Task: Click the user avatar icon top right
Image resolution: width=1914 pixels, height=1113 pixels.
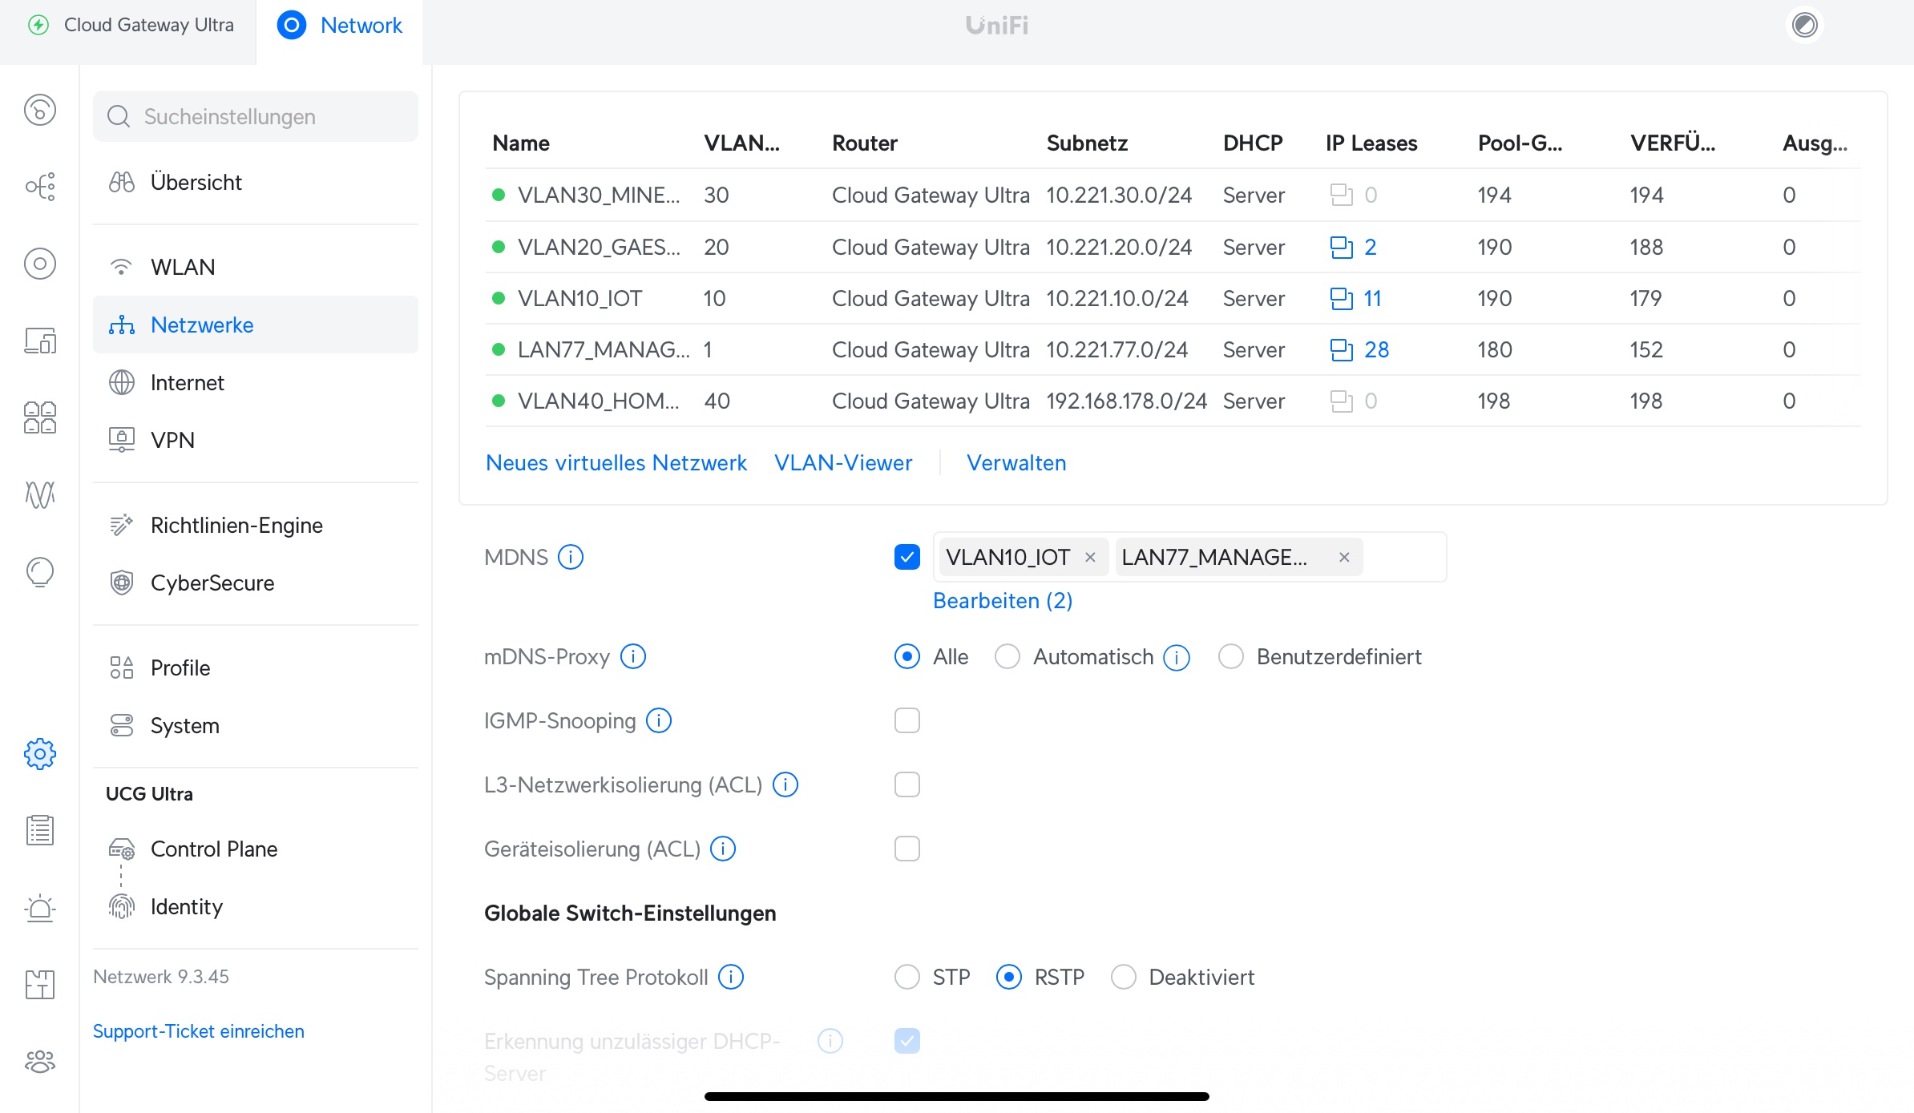Action: [1804, 25]
